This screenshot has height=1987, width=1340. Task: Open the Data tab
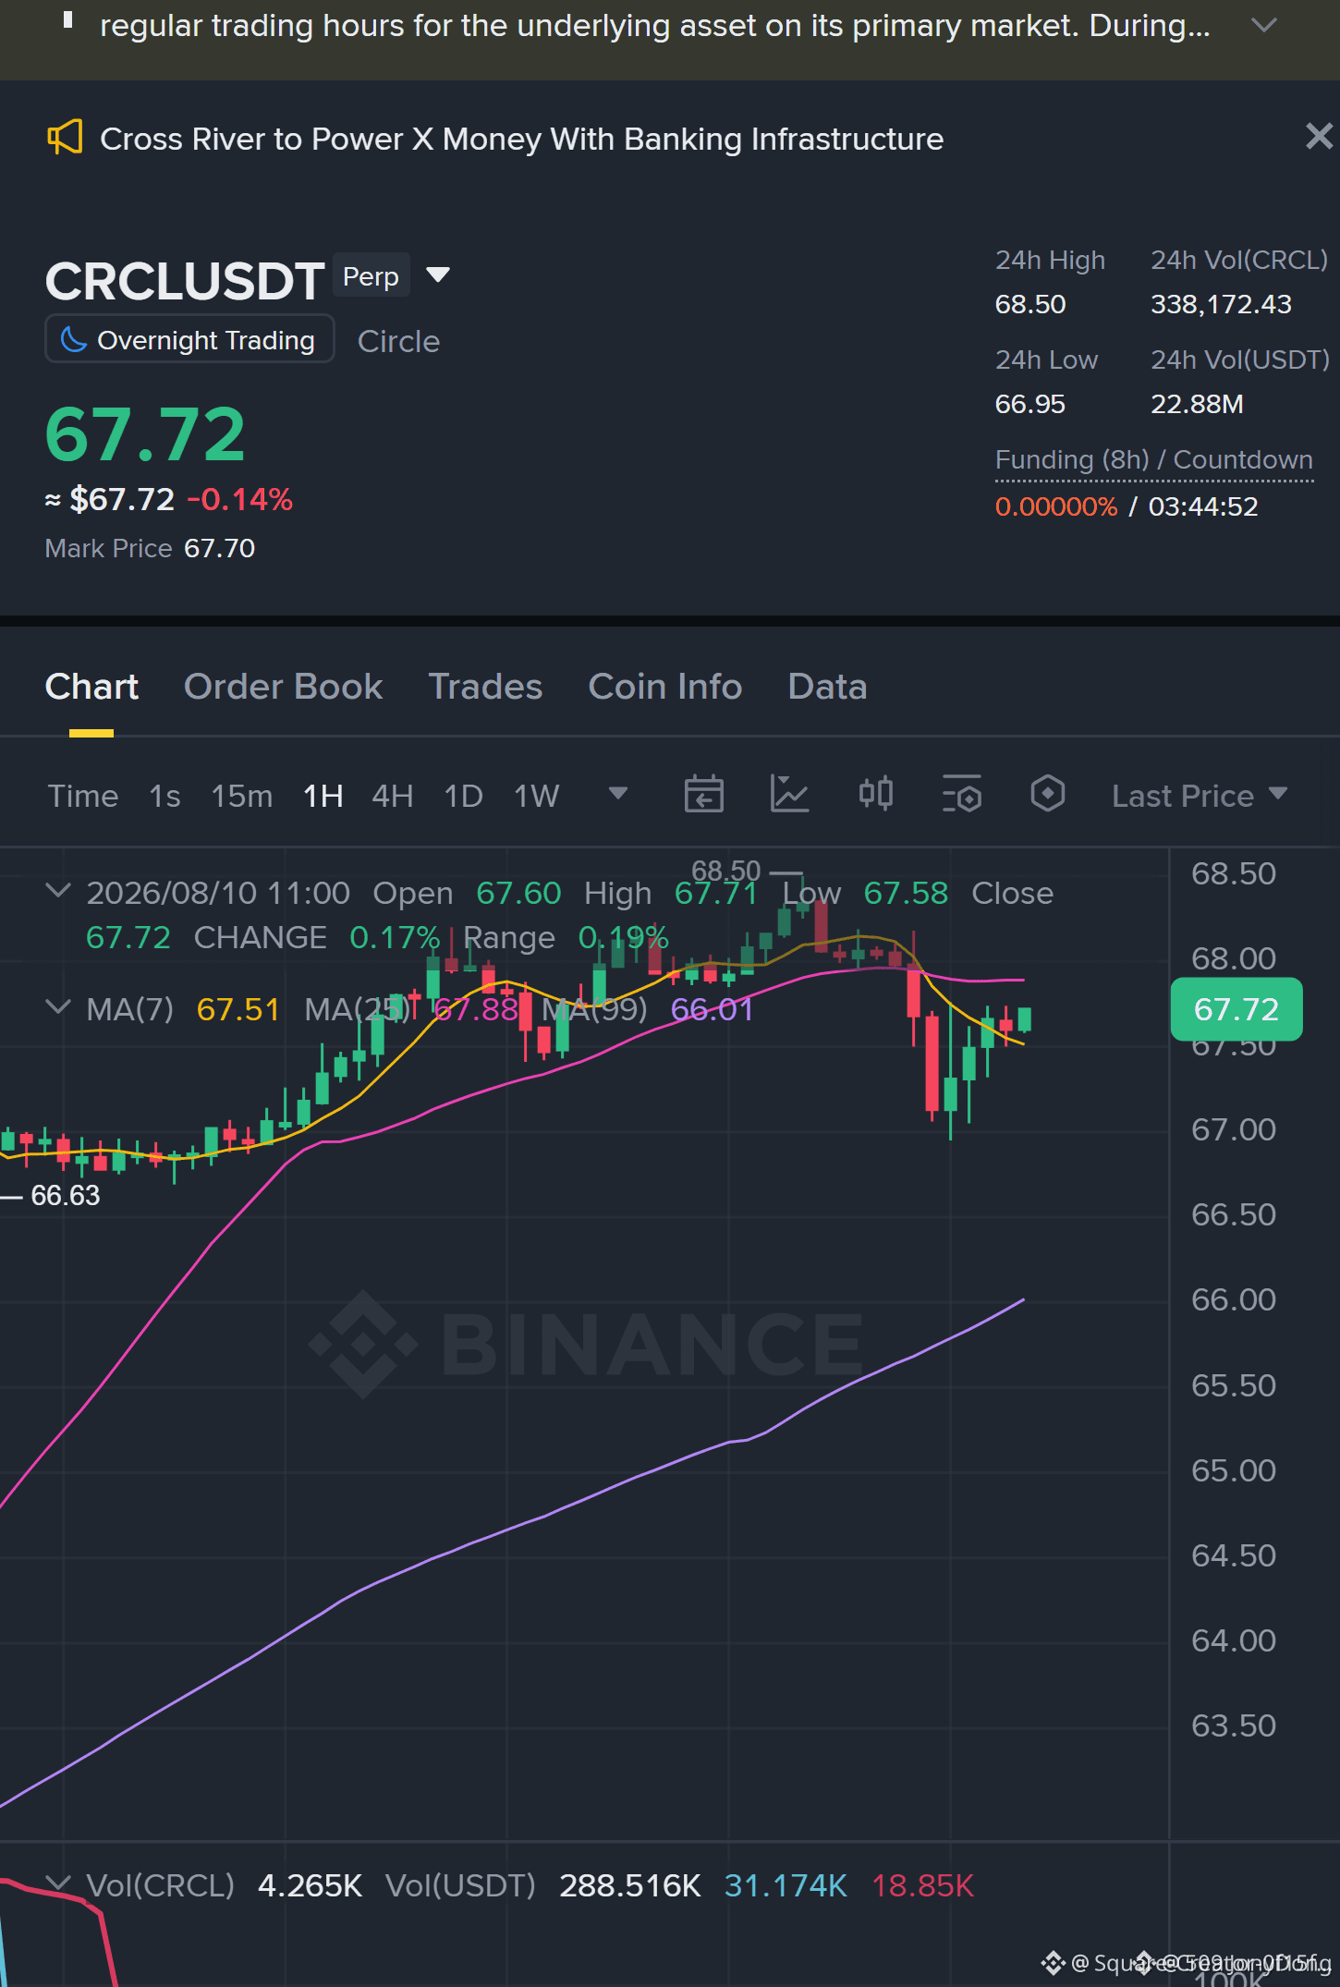[827, 687]
